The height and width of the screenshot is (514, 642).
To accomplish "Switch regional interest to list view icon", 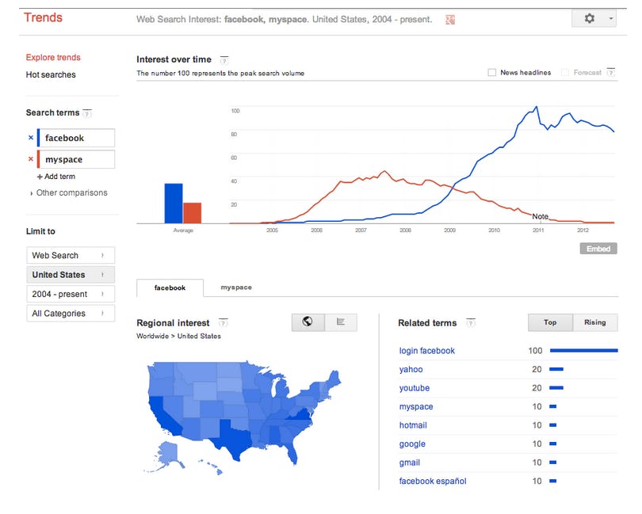I will tap(341, 322).
